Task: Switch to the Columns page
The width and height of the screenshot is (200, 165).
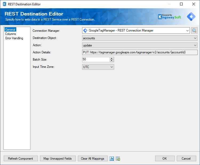Action: [10, 34]
